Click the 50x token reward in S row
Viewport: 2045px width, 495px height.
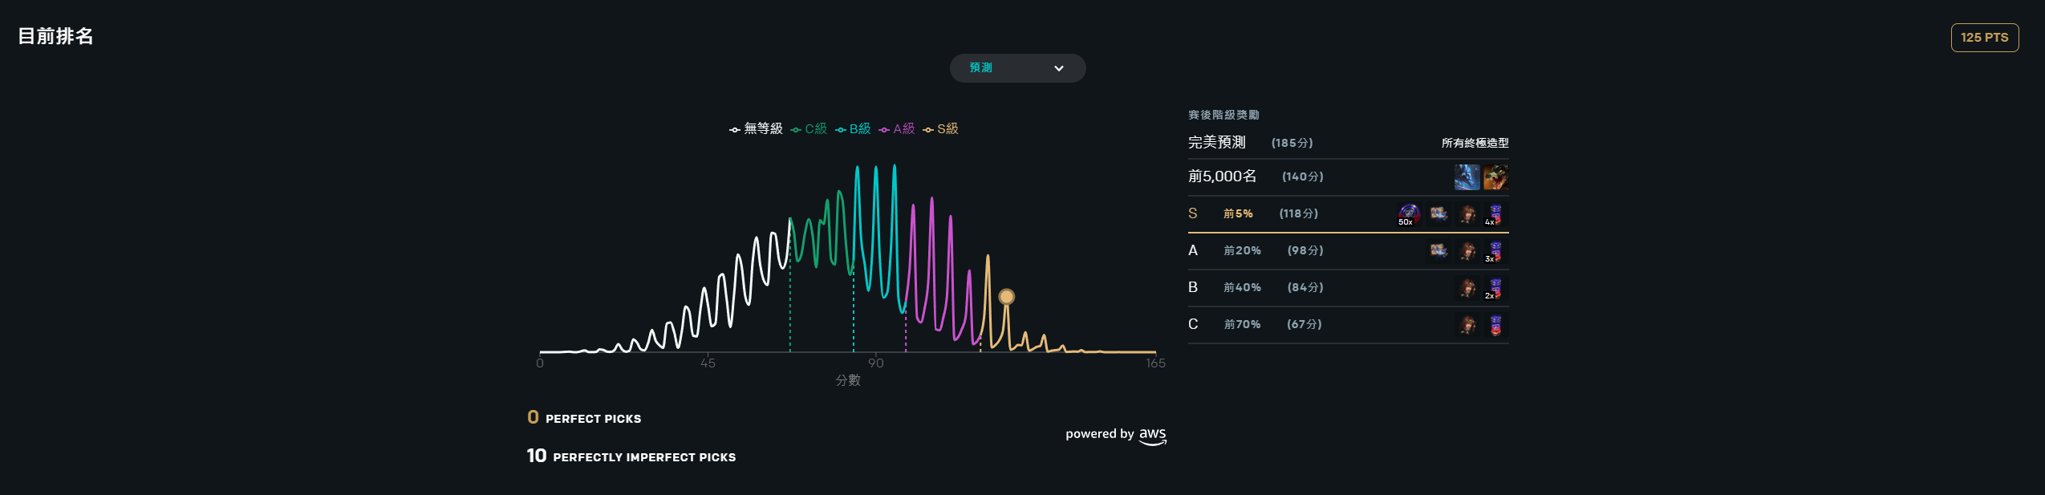click(1409, 214)
